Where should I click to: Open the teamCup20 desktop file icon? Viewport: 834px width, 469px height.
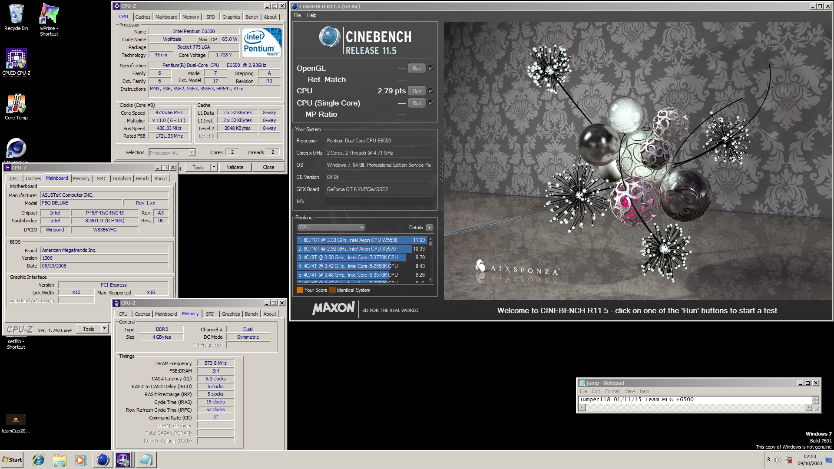click(16, 423)
